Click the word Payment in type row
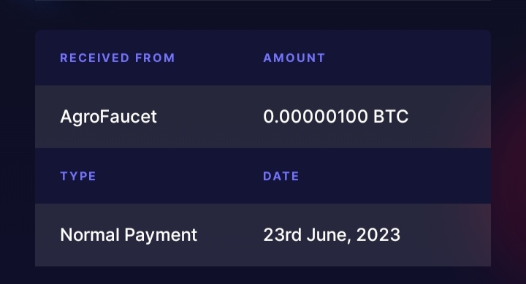Viewport: 526px width, 284px height. click(x=161, y=236)
